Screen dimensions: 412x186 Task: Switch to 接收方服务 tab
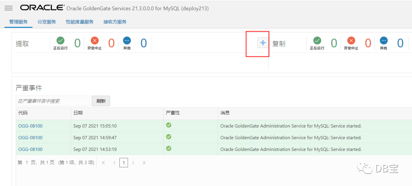coord(115,22)
